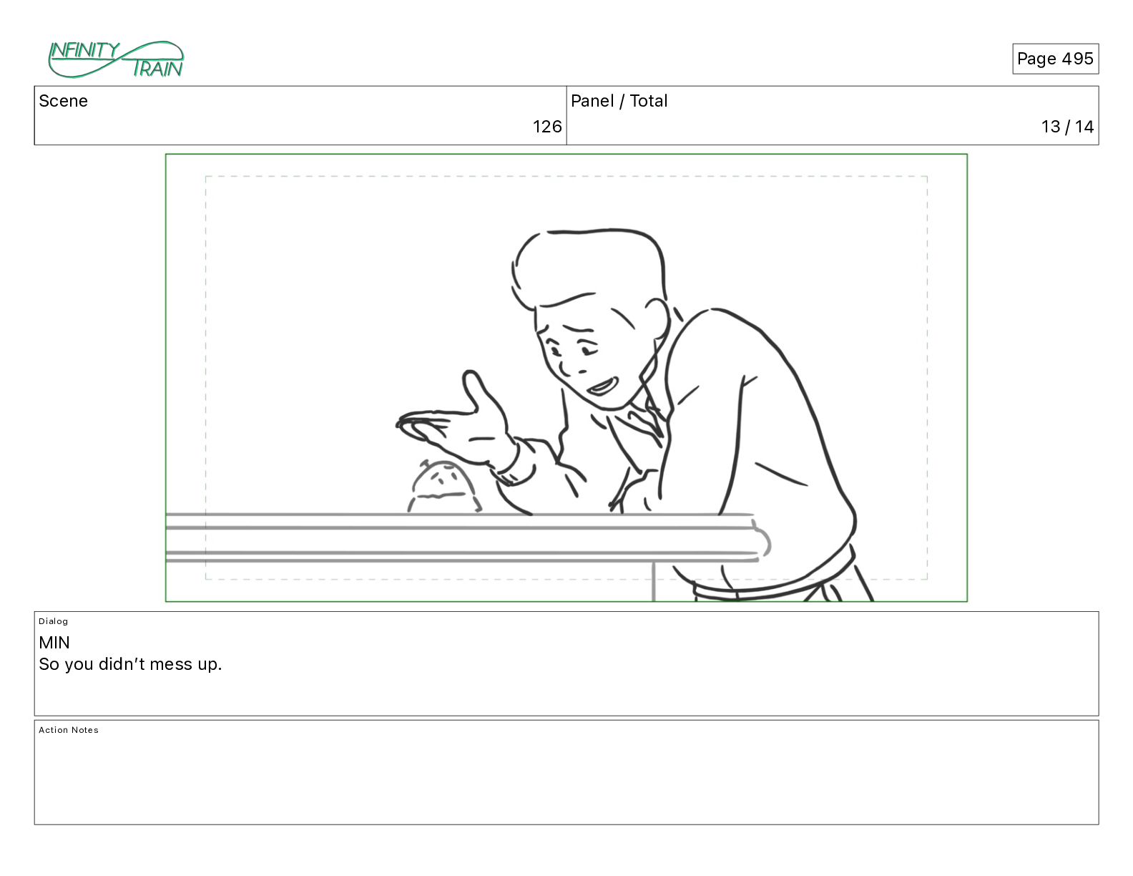Select the speaker name MIN
Screen dimensions: 1133x876
coord(54,643)
